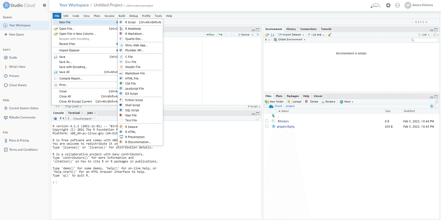The width and height of the screenshot is (441, 220).
Task: Choose R Markdown... in the submenu
Action: tap(140, 34)
